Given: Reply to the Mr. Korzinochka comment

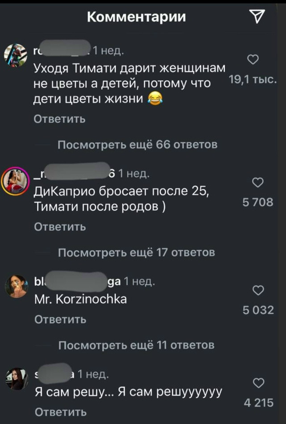Looking at the screenshot, I should coord(60,320).
